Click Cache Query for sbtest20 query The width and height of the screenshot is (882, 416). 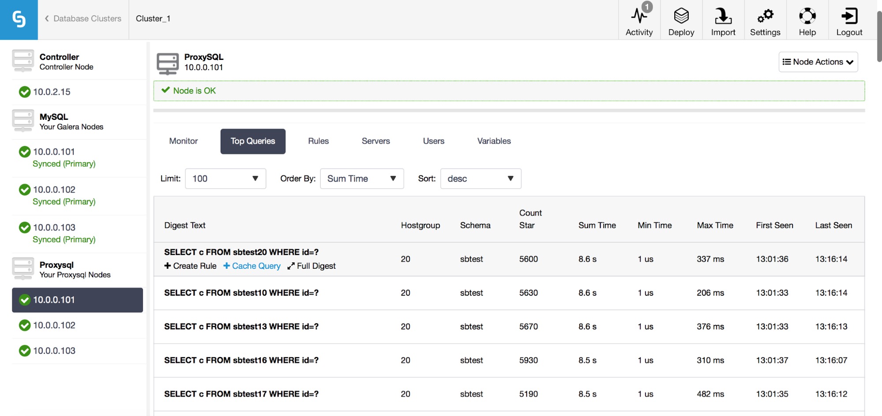pyautogui.click(x=251, y=266)
